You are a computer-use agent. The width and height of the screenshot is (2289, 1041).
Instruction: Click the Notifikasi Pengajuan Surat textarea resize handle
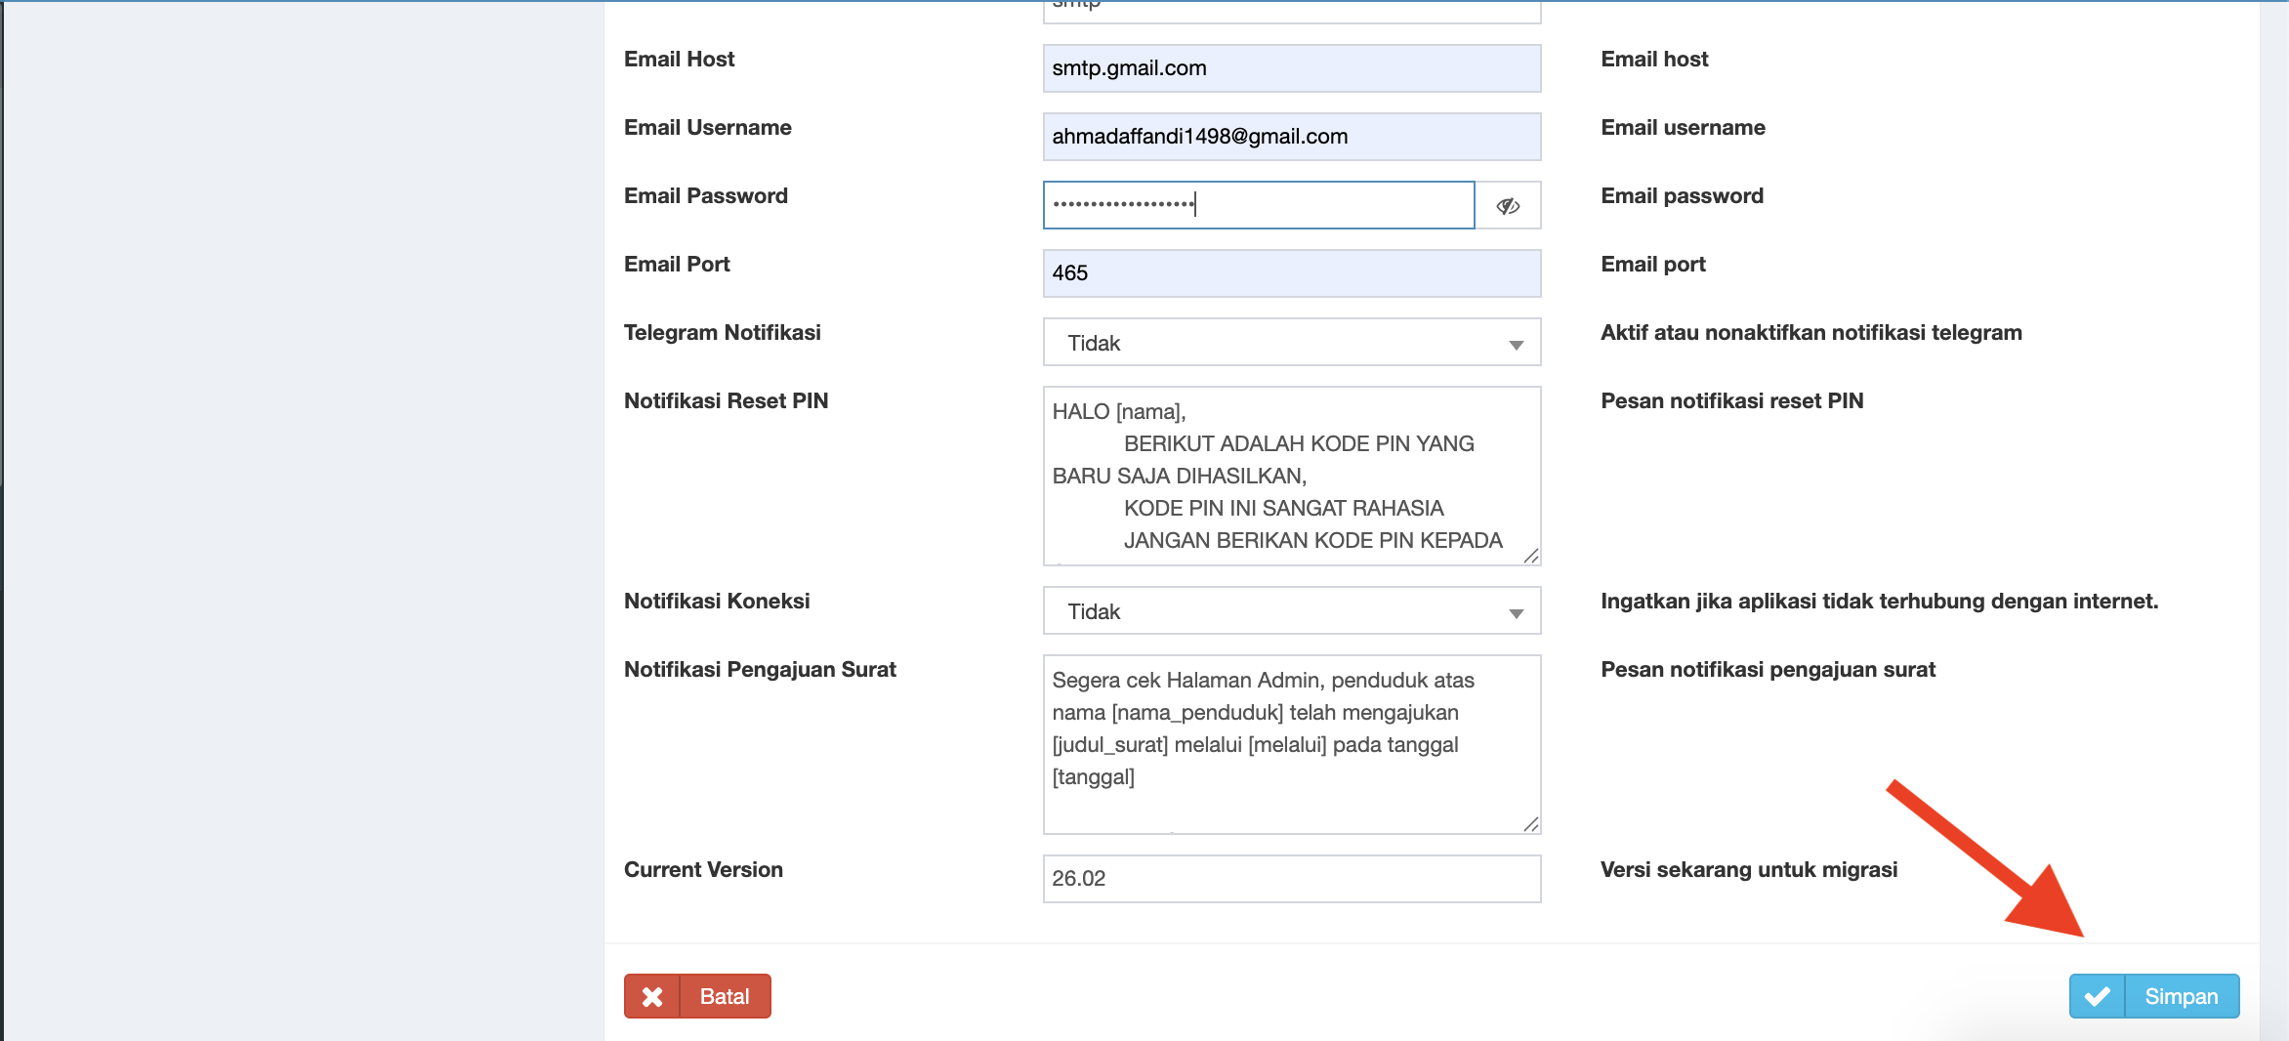[x=1530, y=824]
